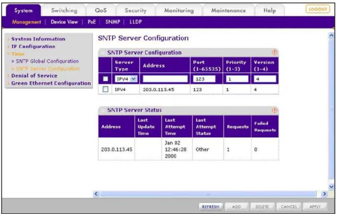Select Device View submenu item
Screen dimensions: 337x214
64,22
